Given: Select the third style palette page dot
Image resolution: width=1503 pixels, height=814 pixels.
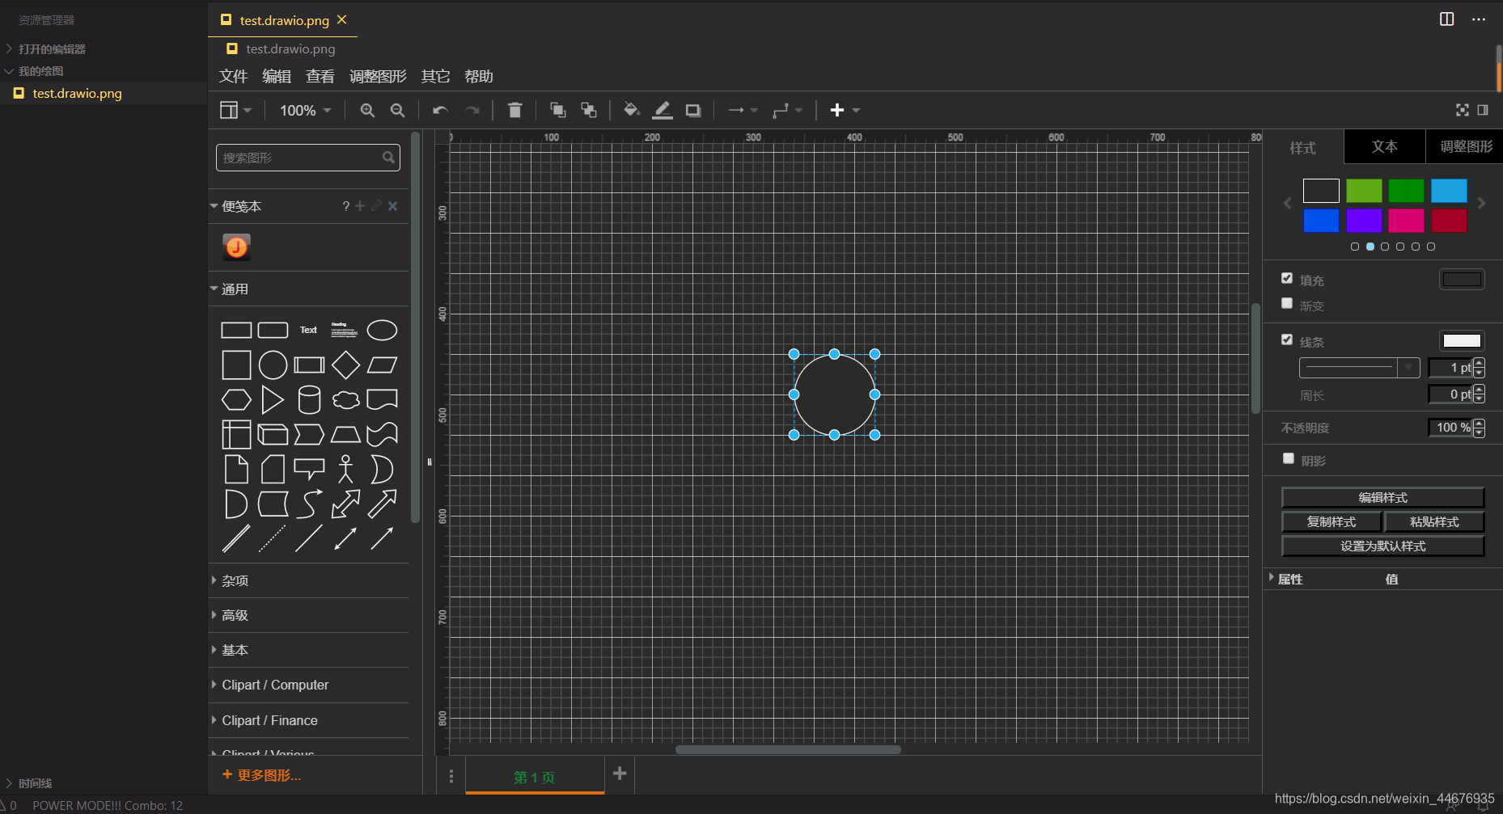Looking at the screenshot, I should [x=1385, y=247].
